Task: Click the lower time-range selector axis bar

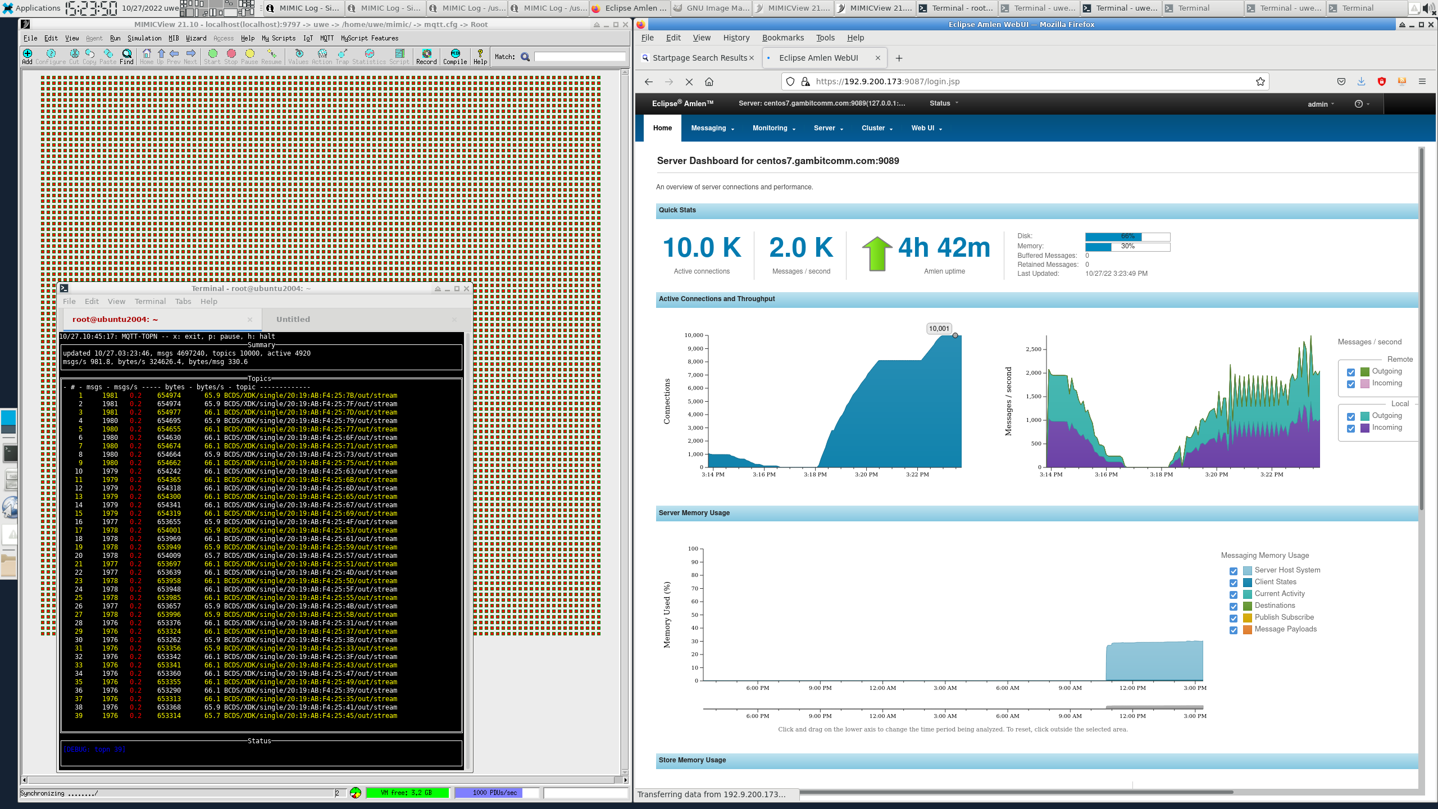Action: coord(953,708)
